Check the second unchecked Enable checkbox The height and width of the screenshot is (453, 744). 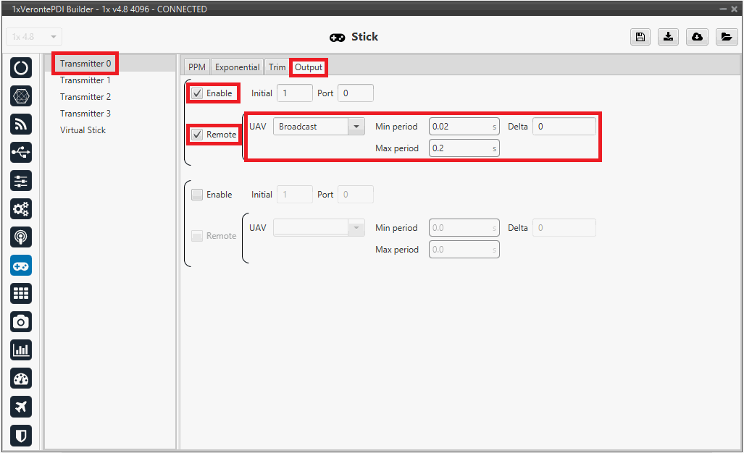[197, 195]
